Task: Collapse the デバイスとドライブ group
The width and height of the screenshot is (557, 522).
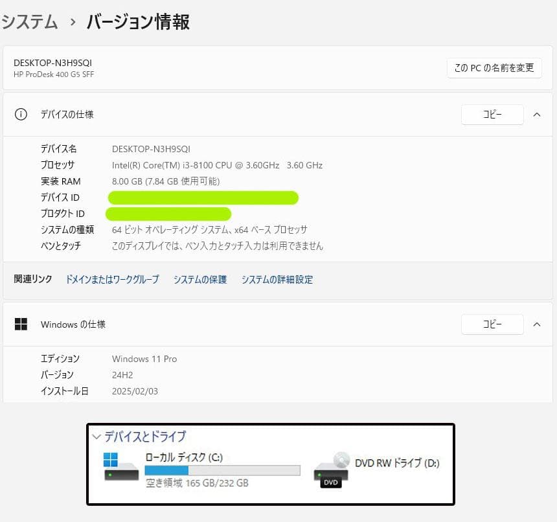Action: 97,437
